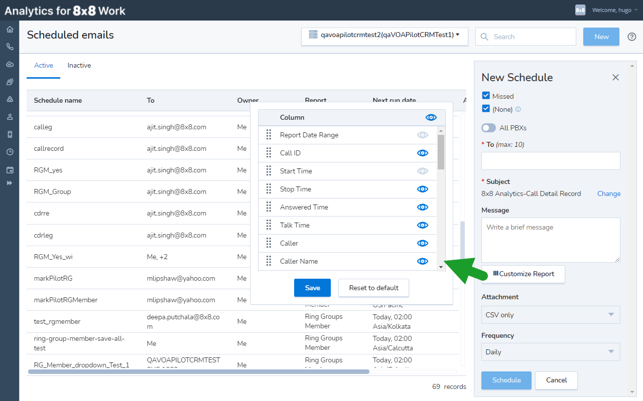The image size is (643, 401).
Task: Select the clock history icon in sidebar
Action: coord(9,152)
